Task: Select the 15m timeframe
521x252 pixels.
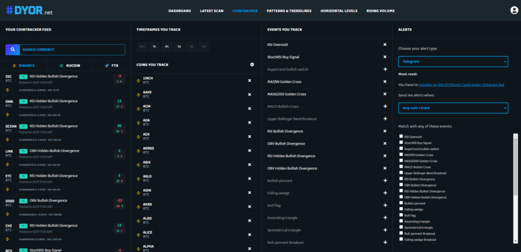Action: click(x=142, y=47)
